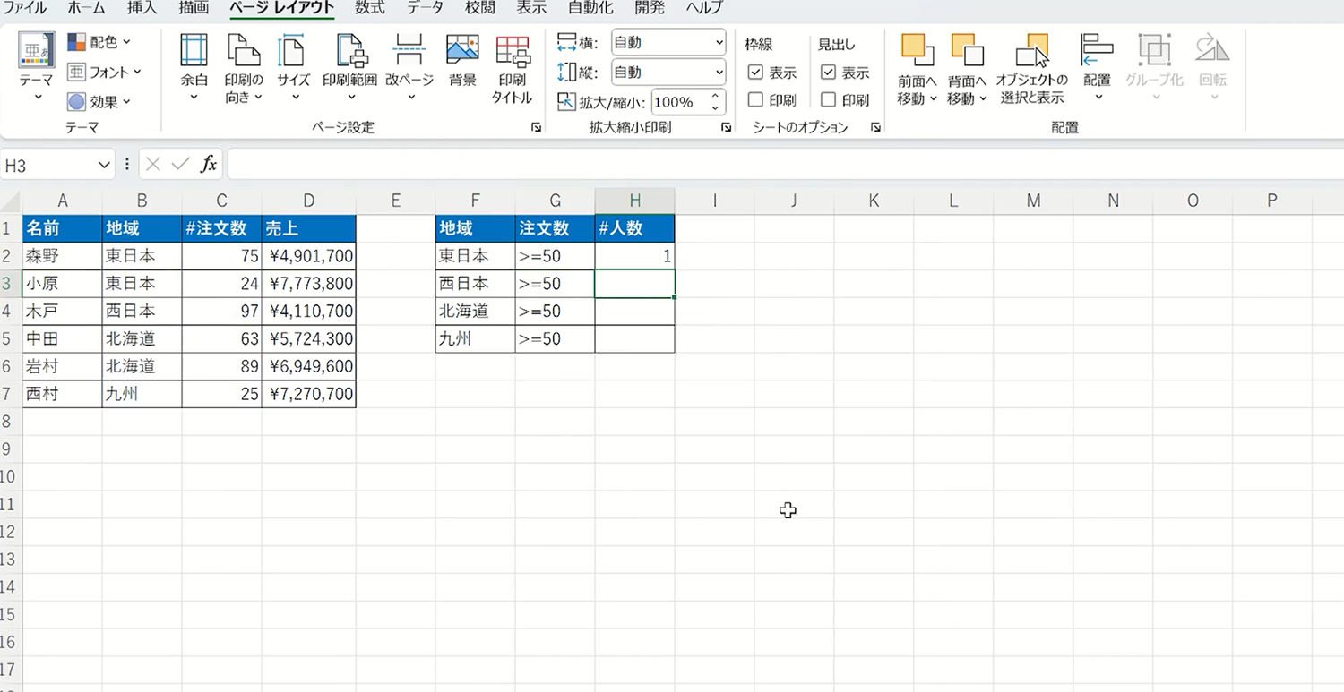Click the select-all corner of the sheet
This screenshot has width=1344, height=692.
pyautogui.click(x=11, y=201)
